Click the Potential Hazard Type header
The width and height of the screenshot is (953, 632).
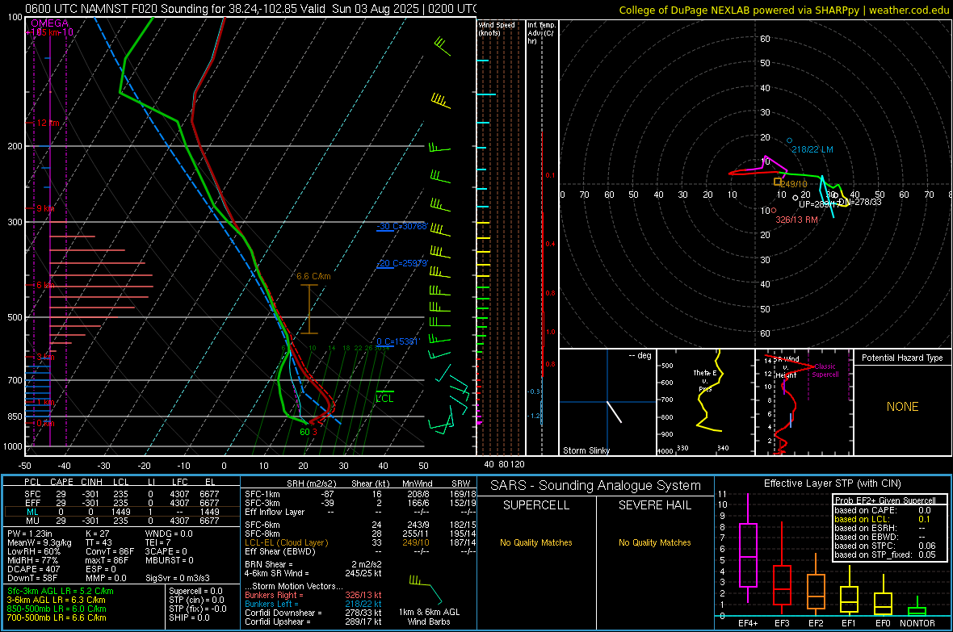tap(902, 358)
